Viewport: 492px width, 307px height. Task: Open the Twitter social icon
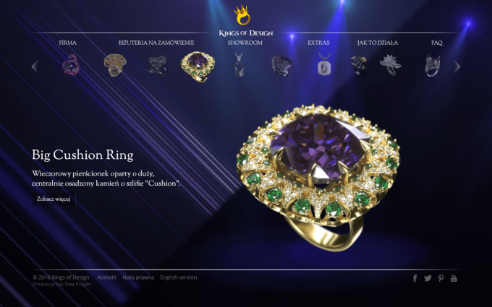(428, 278)
